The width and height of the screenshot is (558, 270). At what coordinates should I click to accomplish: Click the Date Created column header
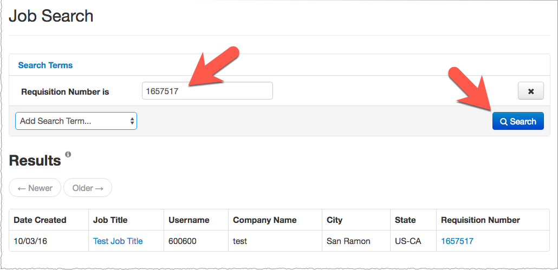coord(40,220)
